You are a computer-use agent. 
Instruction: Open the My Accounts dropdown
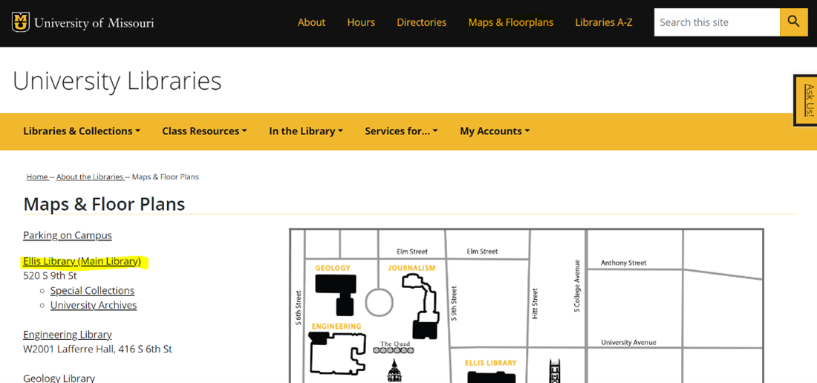495,131
